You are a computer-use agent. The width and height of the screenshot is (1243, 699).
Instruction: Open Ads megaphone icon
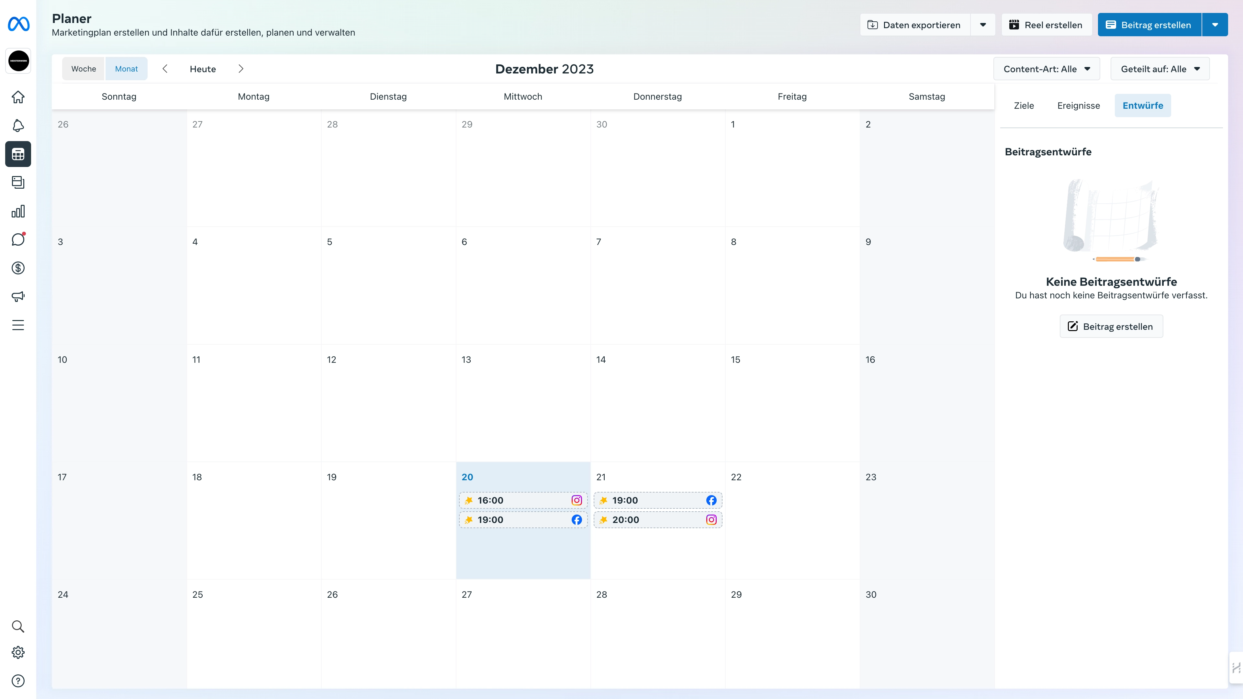pos(18,296)
